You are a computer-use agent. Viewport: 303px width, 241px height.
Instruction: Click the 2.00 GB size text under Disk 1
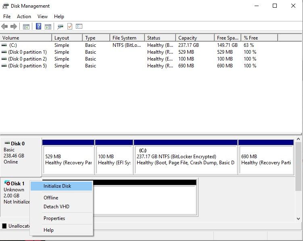(x=11, y=195)
